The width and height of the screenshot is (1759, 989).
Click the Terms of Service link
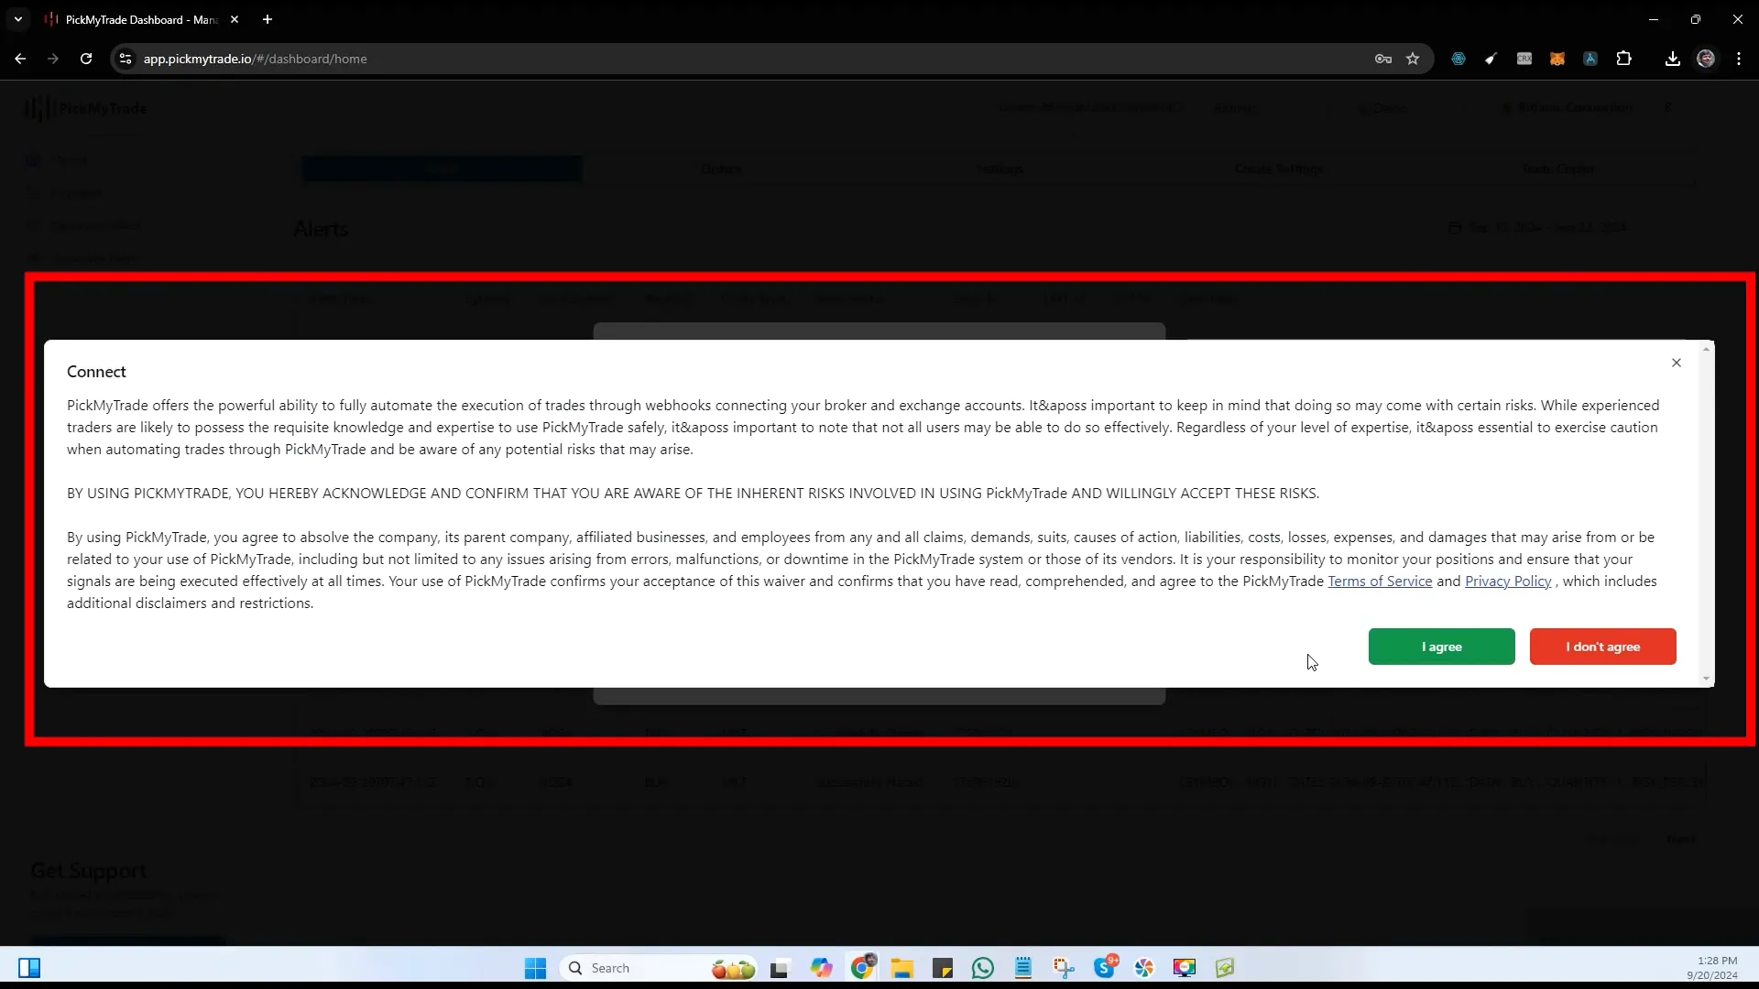pyautogui.click(x=1380, y=581)
